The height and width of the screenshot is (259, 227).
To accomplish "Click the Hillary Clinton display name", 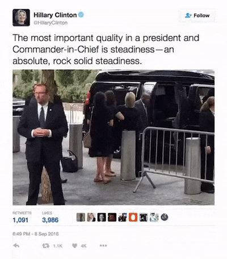I will tap(55, 15).
